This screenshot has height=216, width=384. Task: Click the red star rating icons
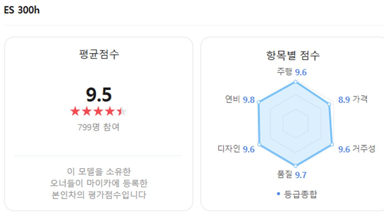click(x=99, y=112)
